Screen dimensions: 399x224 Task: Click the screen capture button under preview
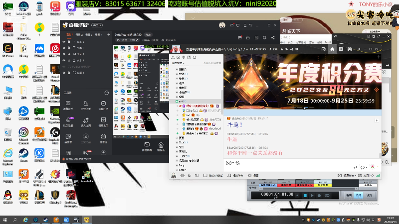pos(147,147)
